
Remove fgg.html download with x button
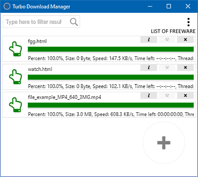point(185,40)
